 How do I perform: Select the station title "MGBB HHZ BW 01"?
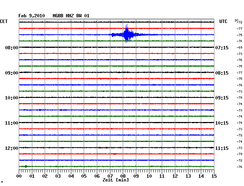tap(71, 16)
